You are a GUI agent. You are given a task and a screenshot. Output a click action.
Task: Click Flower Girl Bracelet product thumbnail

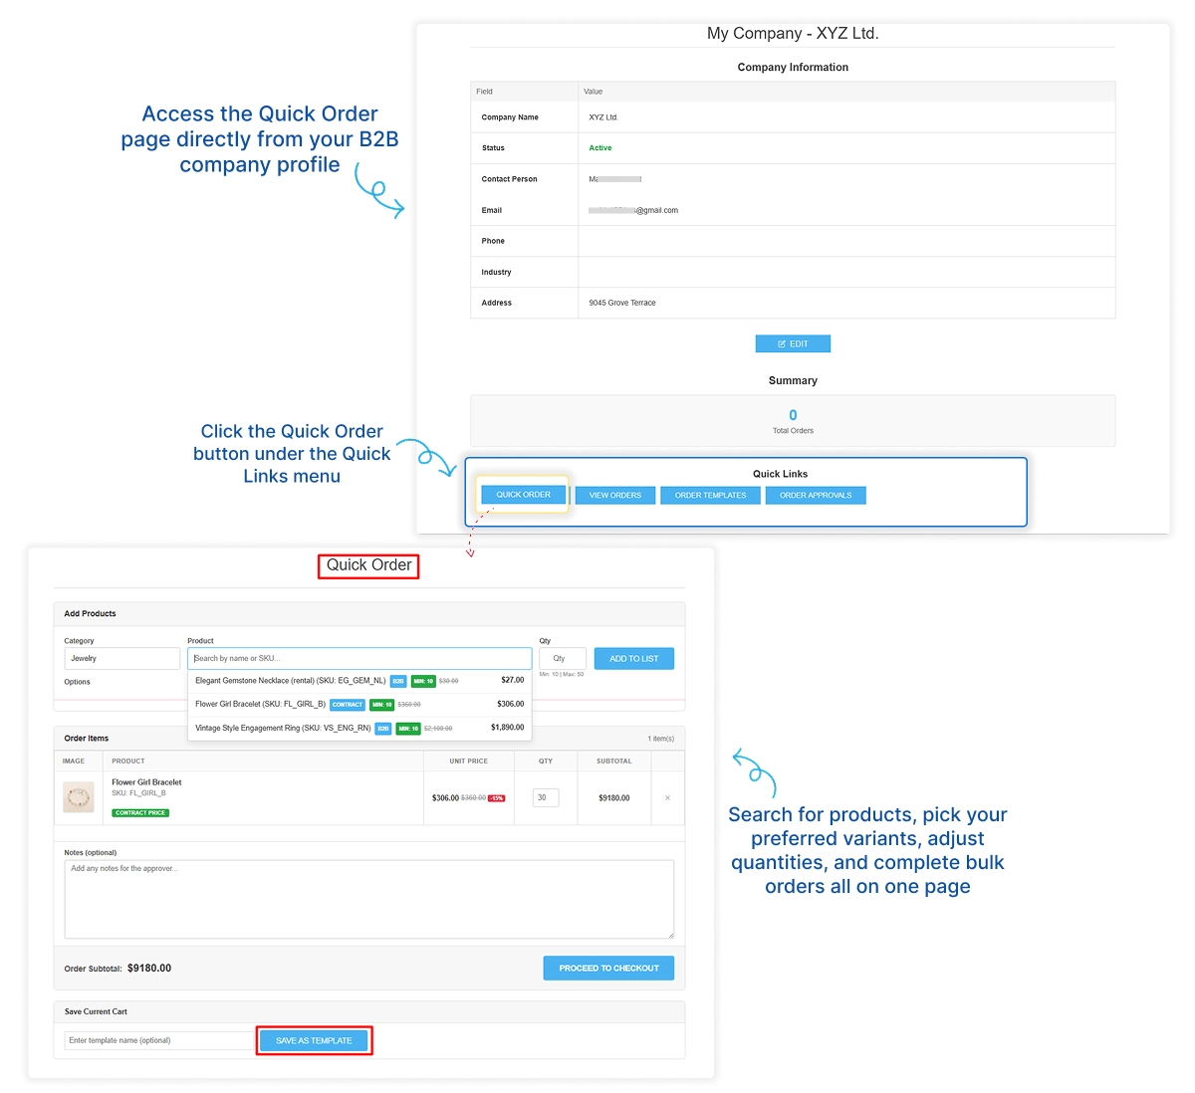click(79, 797)
